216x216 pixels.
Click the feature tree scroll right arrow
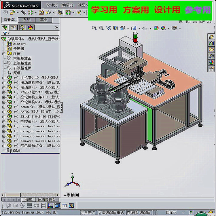[58, 195]
